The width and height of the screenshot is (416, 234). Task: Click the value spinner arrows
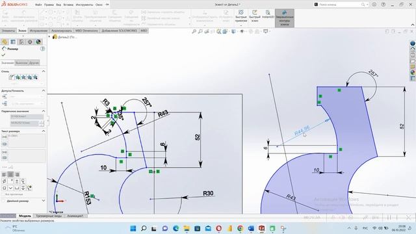[x=42, y=123]
